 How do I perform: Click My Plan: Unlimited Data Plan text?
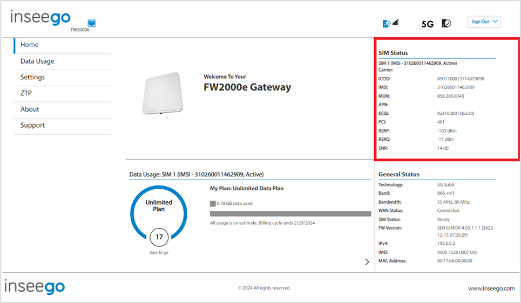pos(247,189)
